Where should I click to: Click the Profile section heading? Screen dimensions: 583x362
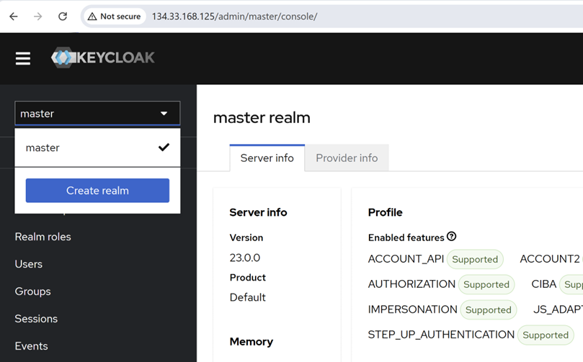tap(386, 212)
